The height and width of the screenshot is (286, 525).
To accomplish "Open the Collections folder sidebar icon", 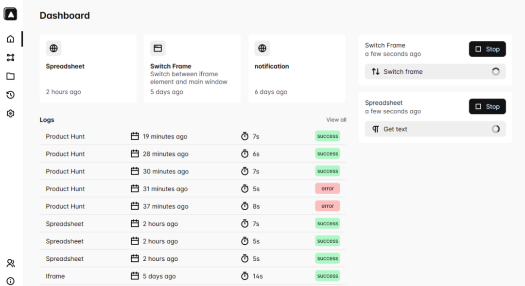I will point(10,76).
